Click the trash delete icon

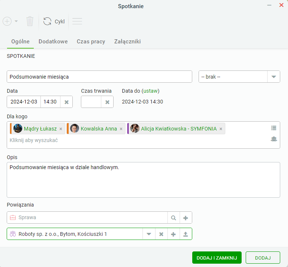pos(30,21)
